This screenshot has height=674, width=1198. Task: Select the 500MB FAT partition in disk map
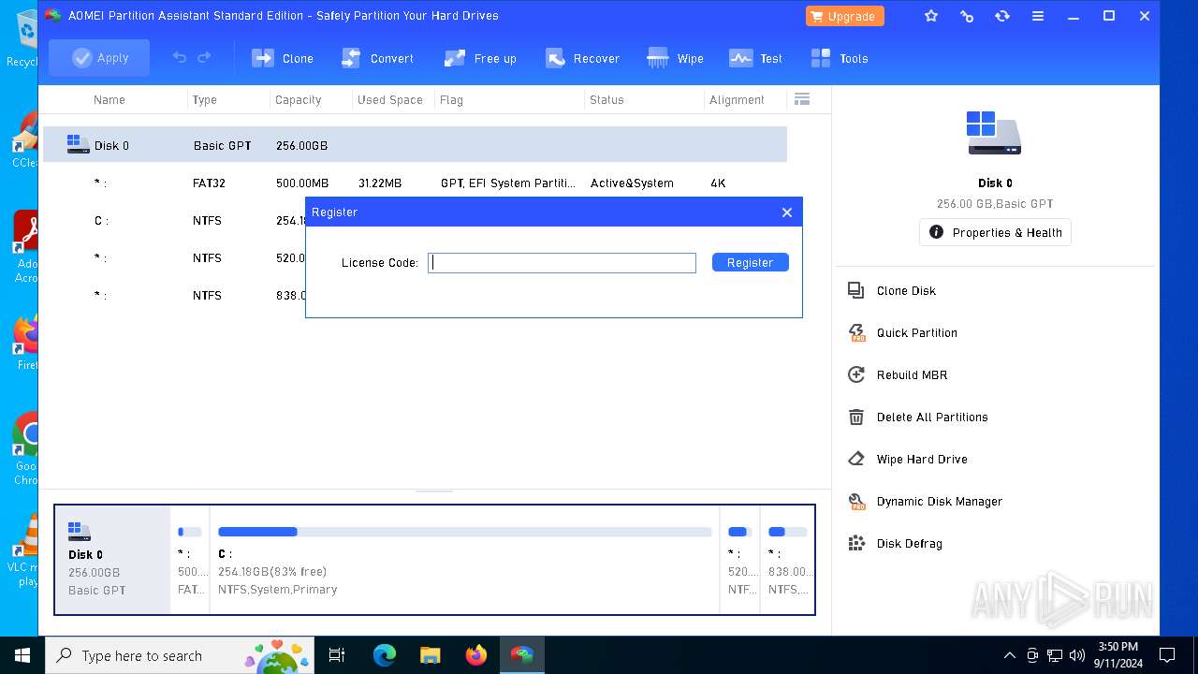pos(190,560)
